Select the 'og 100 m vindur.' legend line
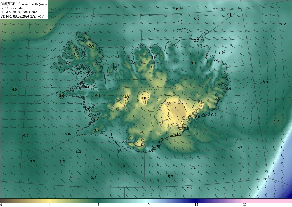The height and width of the screenshot is (207, 292). tap(13, 8)
